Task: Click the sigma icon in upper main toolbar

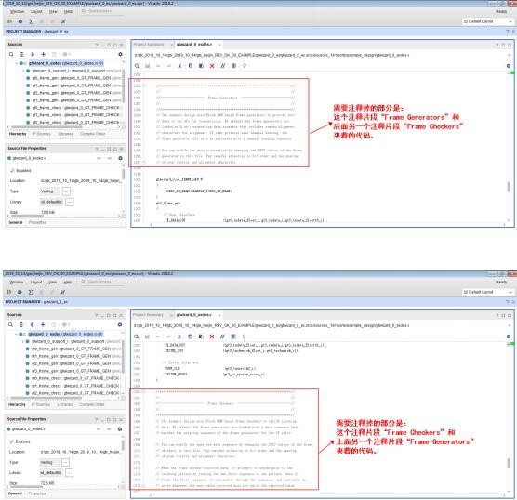Action: (31, 21)
